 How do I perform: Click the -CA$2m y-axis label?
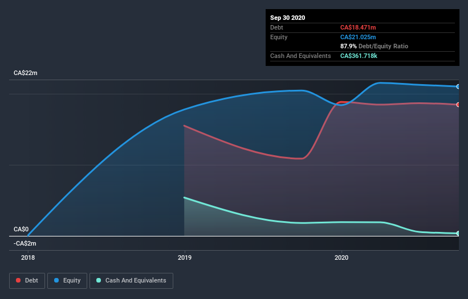click(x=25, y=243)
